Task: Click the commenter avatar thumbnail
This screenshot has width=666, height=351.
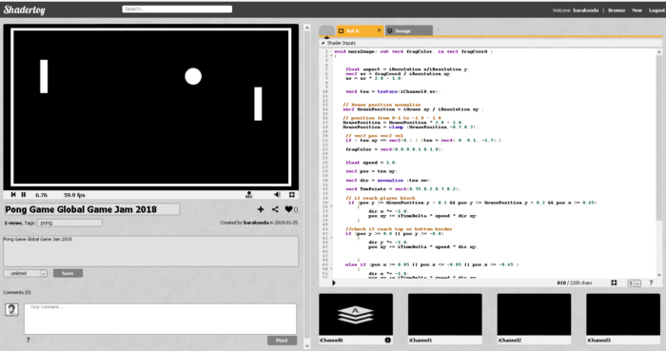Action: coord(11,309)
